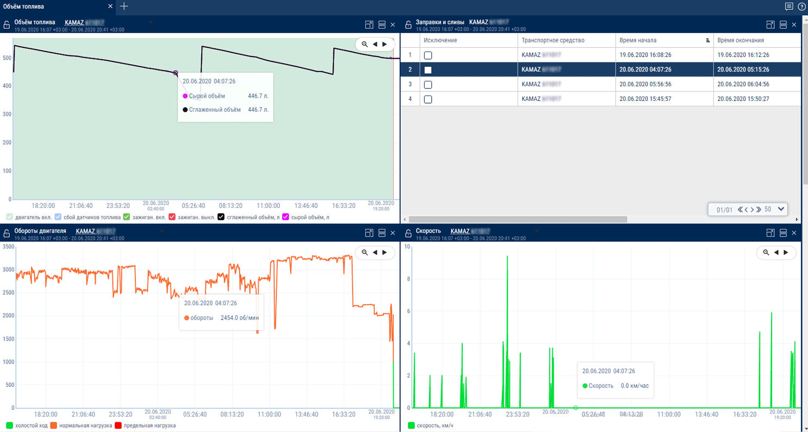Viewport: 808px width, 432px height.
Task: Go to next page in table pager
Action: pos(753,209)
